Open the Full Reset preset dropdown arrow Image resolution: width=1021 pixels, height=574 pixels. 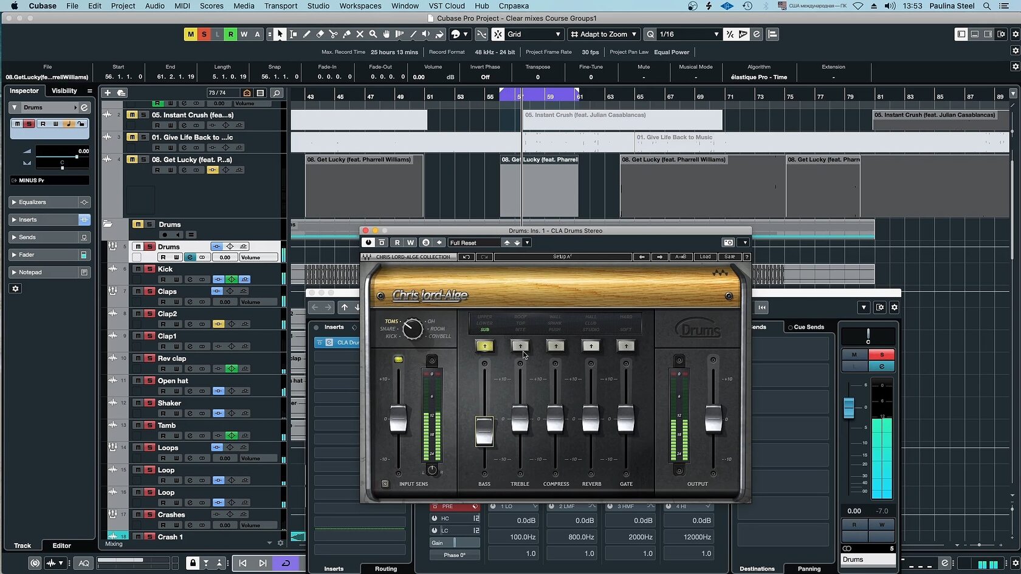coord(527,243)
